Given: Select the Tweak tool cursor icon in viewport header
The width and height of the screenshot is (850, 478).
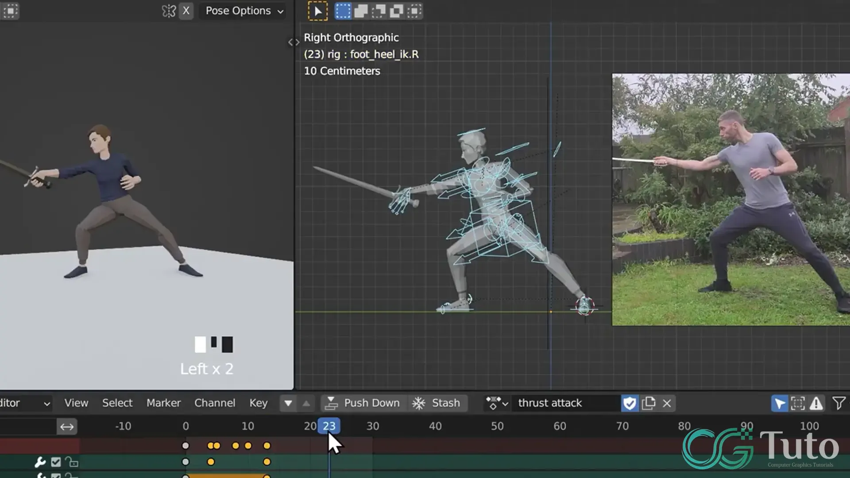Looking at the screenshot, I should tap(318, 11).
